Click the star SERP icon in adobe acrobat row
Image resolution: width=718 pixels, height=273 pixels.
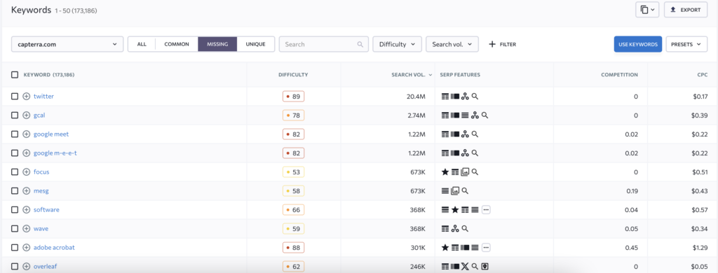pyautogui.click(x=445, y=247)
